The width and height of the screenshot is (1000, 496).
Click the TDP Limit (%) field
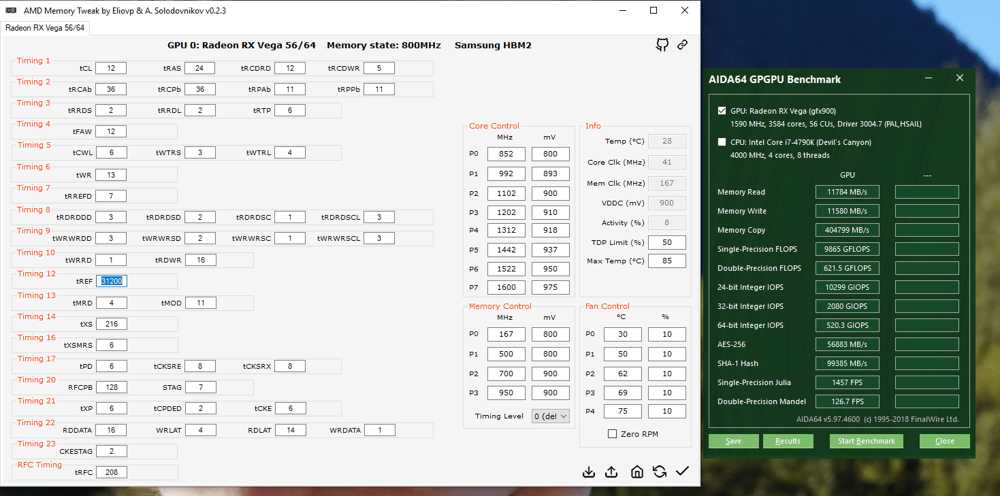pyautogui.click(x=666, y=242)
